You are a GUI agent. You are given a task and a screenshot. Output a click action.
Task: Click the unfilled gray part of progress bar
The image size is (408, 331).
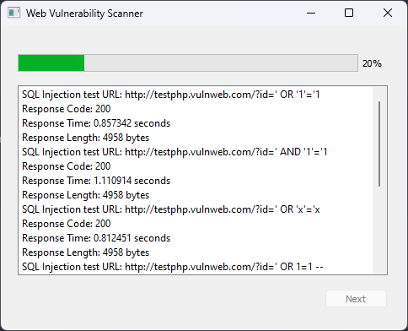click(x=221, y=63)
